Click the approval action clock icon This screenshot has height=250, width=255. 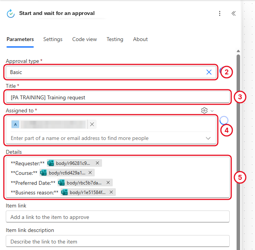pos(11,13)
